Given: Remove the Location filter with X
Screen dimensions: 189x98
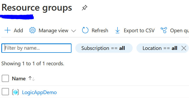Looking at the screenshot, I should 184,48.
